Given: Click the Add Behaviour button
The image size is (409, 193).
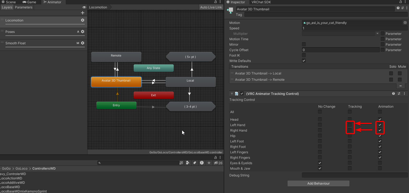Looking at the screenshot, I should click(318, 183).
